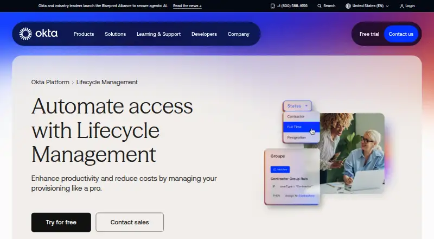Select Full Time option in illustration
The width and height of the screenshot is (434, 239).
tap(301, 127)
